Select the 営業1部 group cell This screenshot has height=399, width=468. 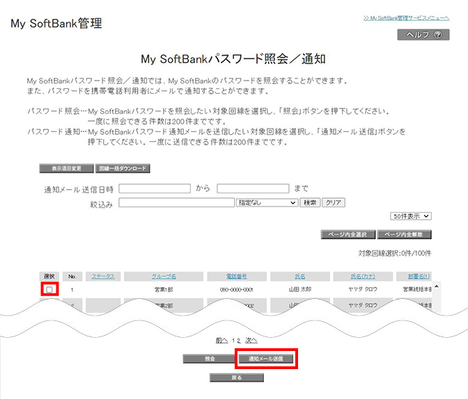(164, 289)
